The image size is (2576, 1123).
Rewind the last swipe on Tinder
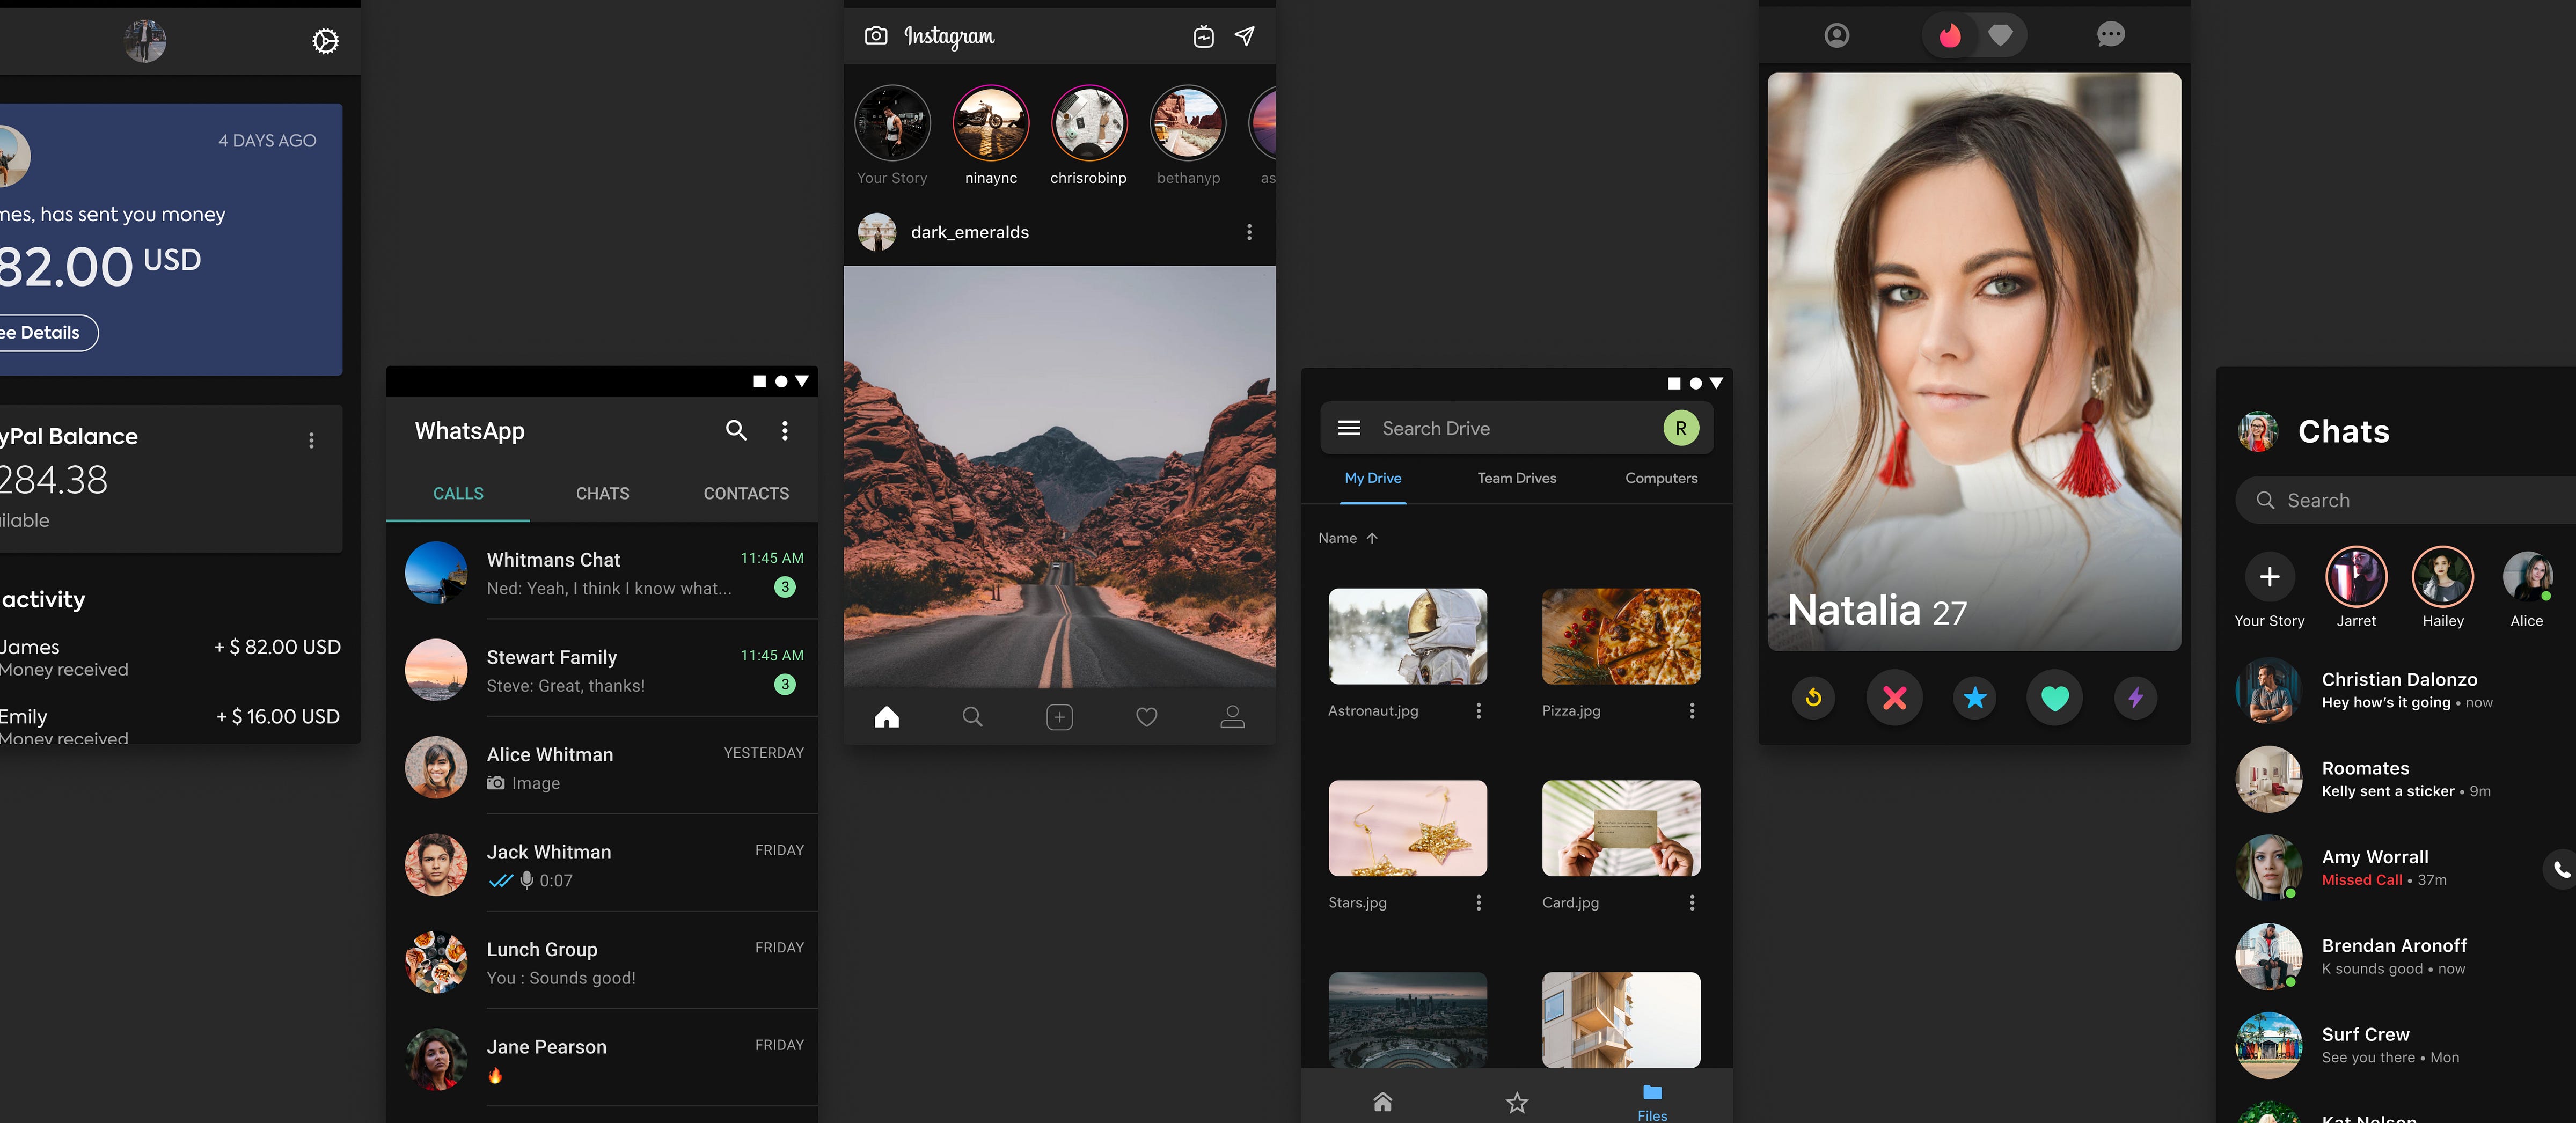click(x=1813, y=698)
